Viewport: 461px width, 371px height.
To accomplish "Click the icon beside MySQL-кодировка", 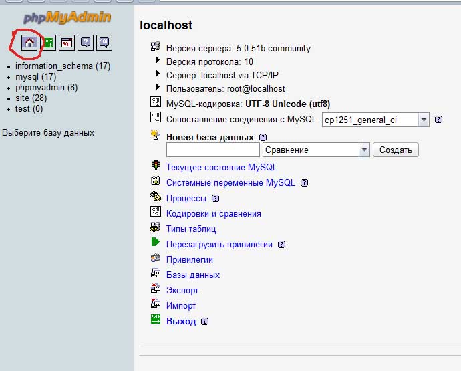I will click(156, 102).
